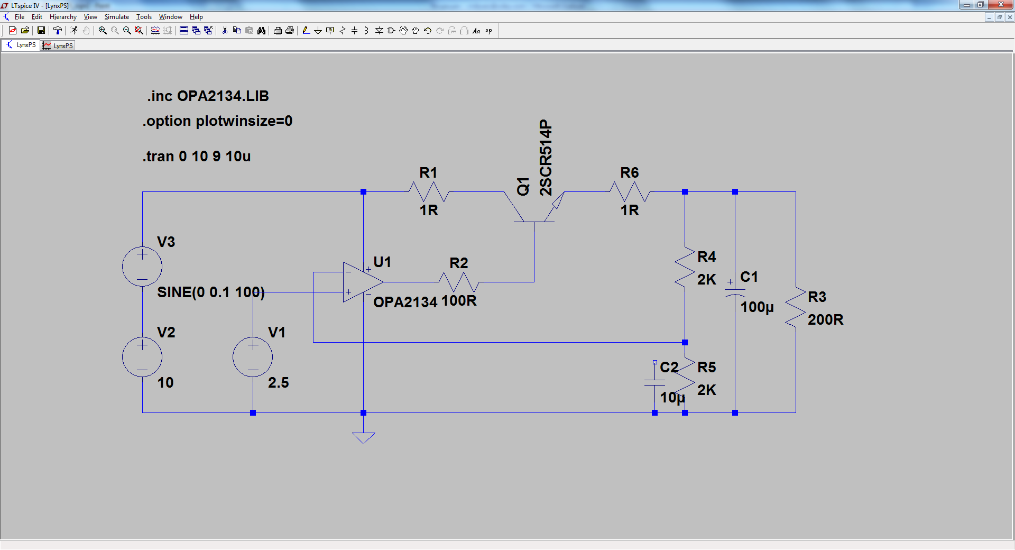This screenshot has width=1015, height=550.
Task: Click the Mirror component icon
Action: pyautogui.click(x=464, y=31)
